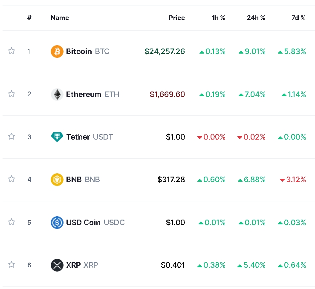Click the BNB coin logo icon
This screenshot has height=289, width=315.
[x=57, y=180]
